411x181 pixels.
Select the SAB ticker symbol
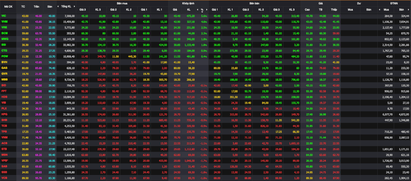click(4, 166)
